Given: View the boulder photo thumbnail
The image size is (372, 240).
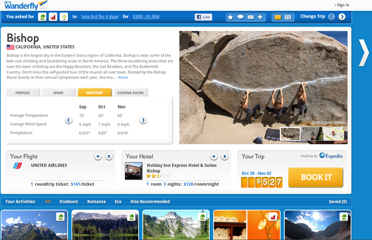Looking at the screenshot, I should click(x=290, y=134).
